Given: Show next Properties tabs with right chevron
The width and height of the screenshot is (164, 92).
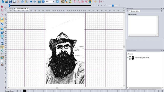Looking at the screenshot, I should (162, 11).
